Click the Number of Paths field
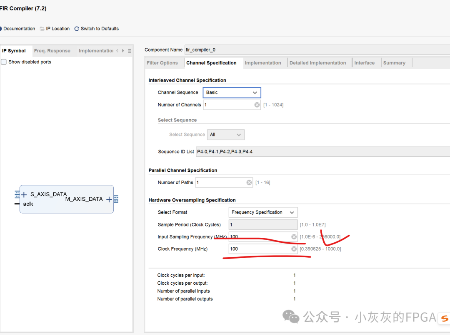The width and height of the screenshot is (450, 335). click(x=224, y=182)
